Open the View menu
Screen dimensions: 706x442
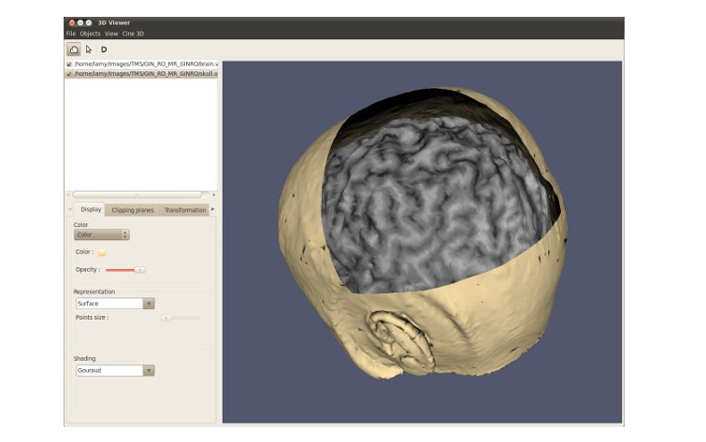tap(111, 34)
